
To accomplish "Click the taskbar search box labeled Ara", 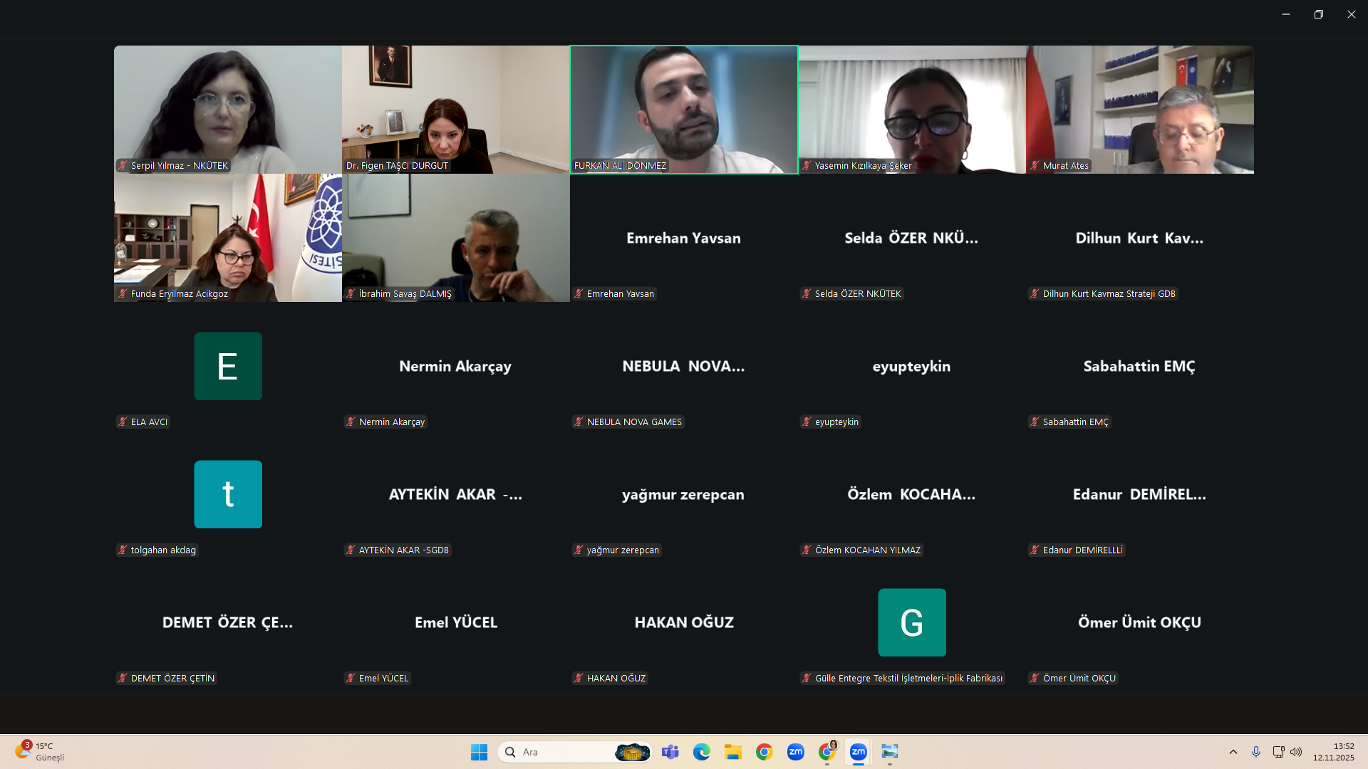I will click(x=563, y=752).
